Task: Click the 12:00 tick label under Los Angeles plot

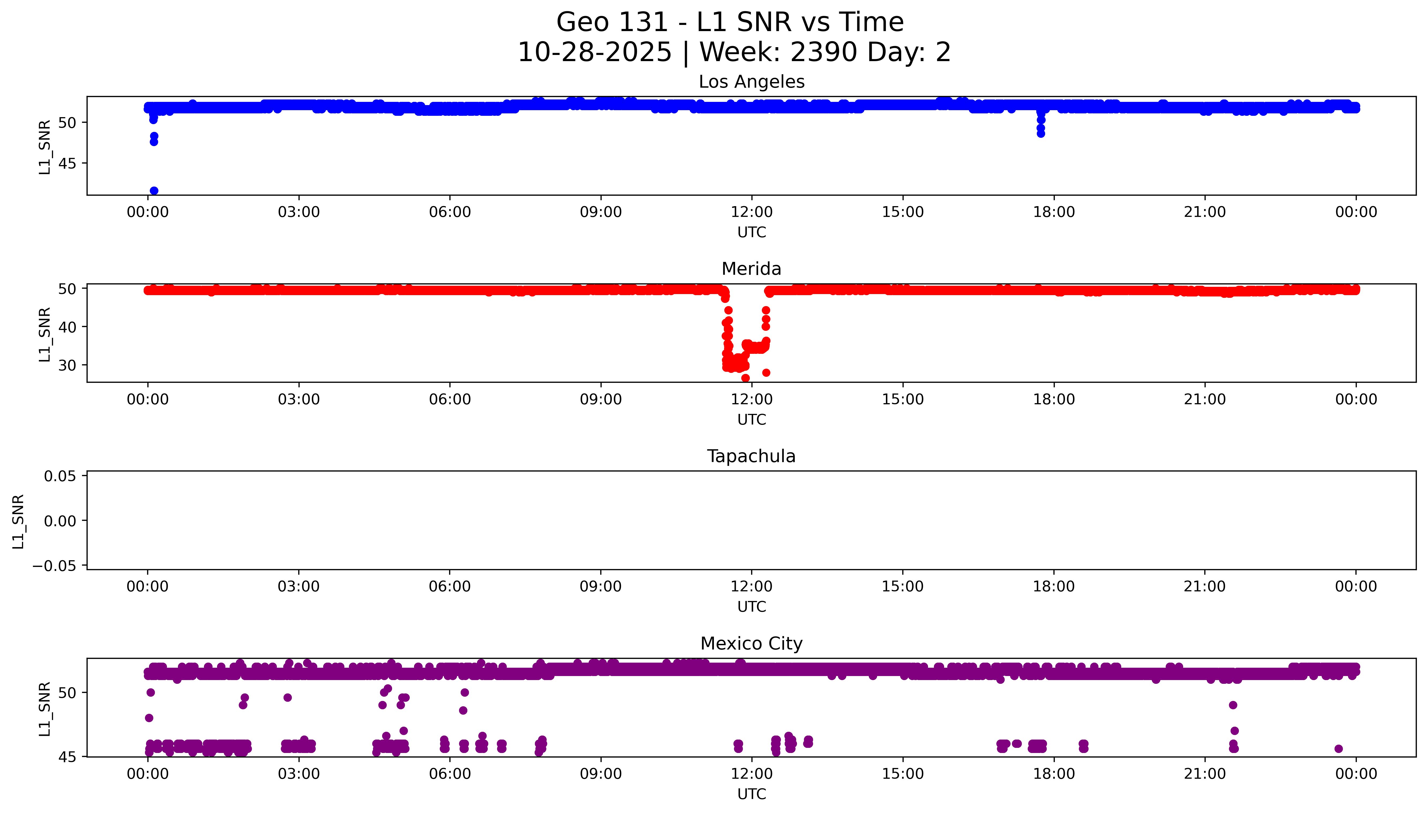Action: (x=752, y=212)
